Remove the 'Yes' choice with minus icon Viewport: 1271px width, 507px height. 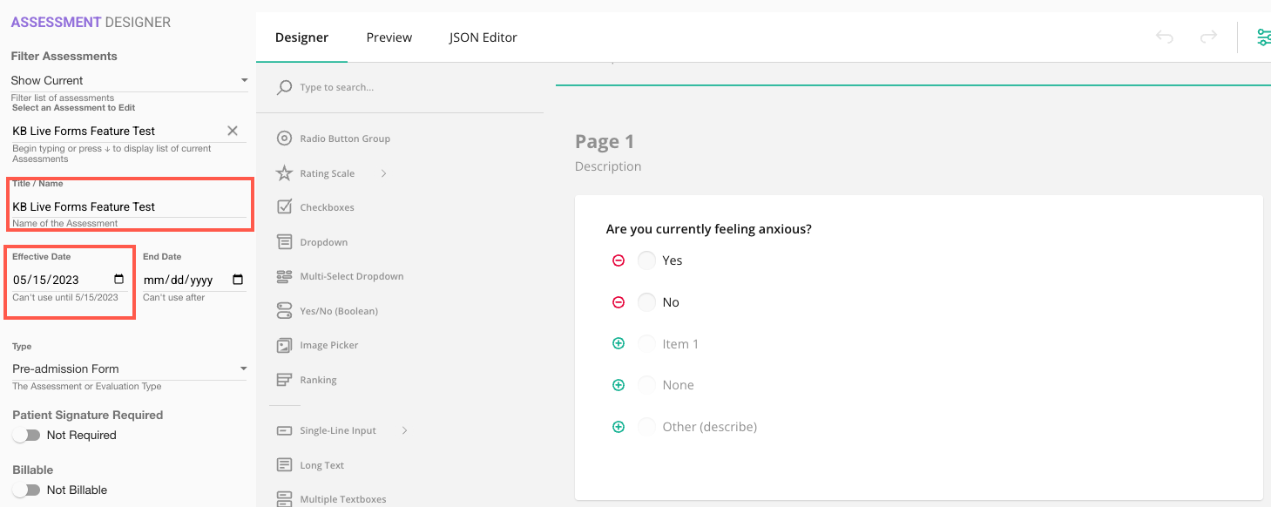tap(619, 260)
